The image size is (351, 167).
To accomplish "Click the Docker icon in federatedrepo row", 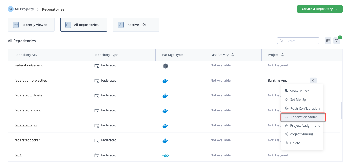I will point(165,126).
